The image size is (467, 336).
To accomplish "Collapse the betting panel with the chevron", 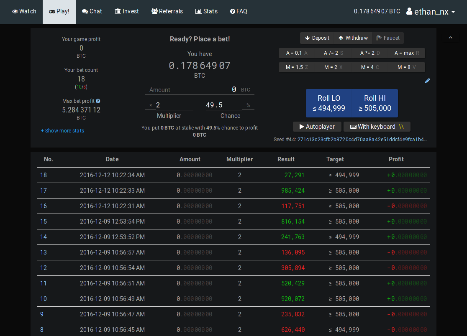I will click(x=450, y=38).
